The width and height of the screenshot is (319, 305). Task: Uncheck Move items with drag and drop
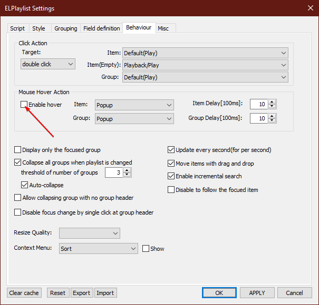coord(171,163)
